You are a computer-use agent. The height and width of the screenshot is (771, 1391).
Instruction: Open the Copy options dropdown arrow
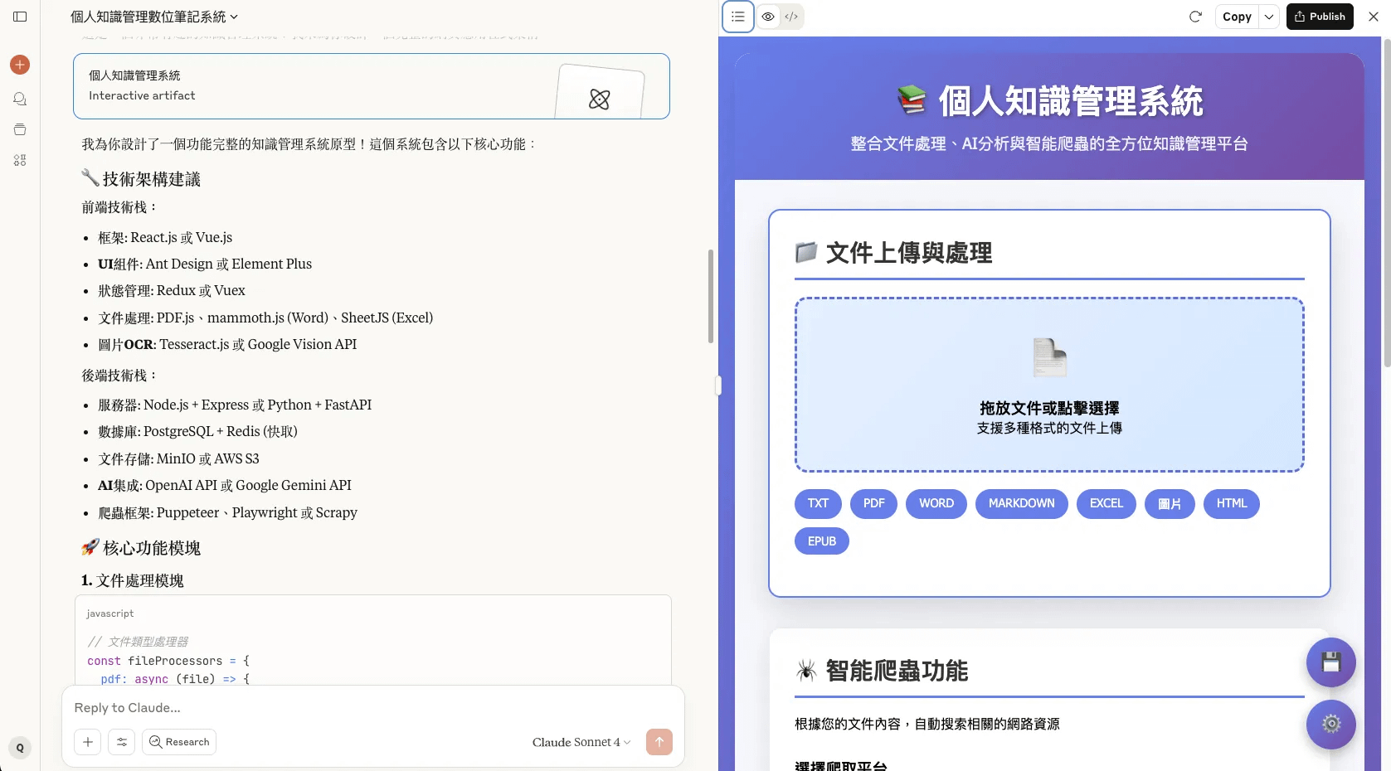tap(1268, 17)
